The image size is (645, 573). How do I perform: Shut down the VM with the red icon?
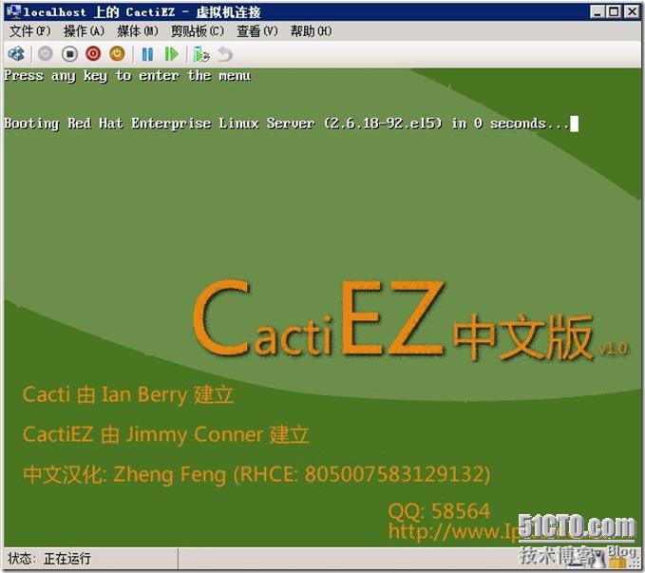(93, 54)
